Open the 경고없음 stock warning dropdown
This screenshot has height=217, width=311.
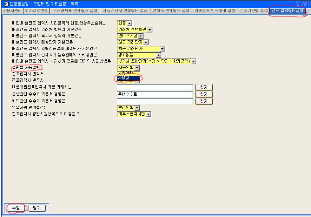pyautogui.click(x=158, y=55)
